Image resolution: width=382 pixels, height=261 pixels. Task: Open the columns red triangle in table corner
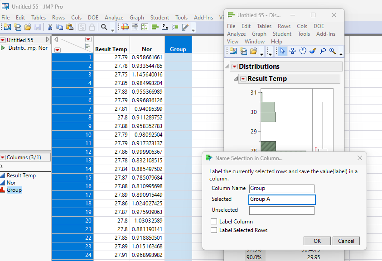[x=88, y=39]
